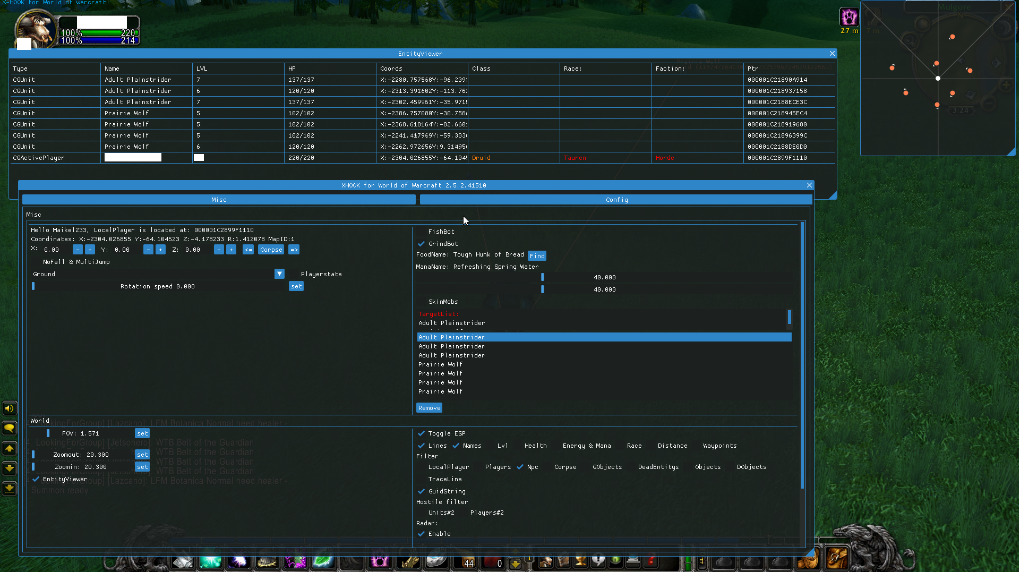Viewport: 1020px width, 572px height.
Task: Decrease the Y coordinate with minus
Action: [148, 250]
